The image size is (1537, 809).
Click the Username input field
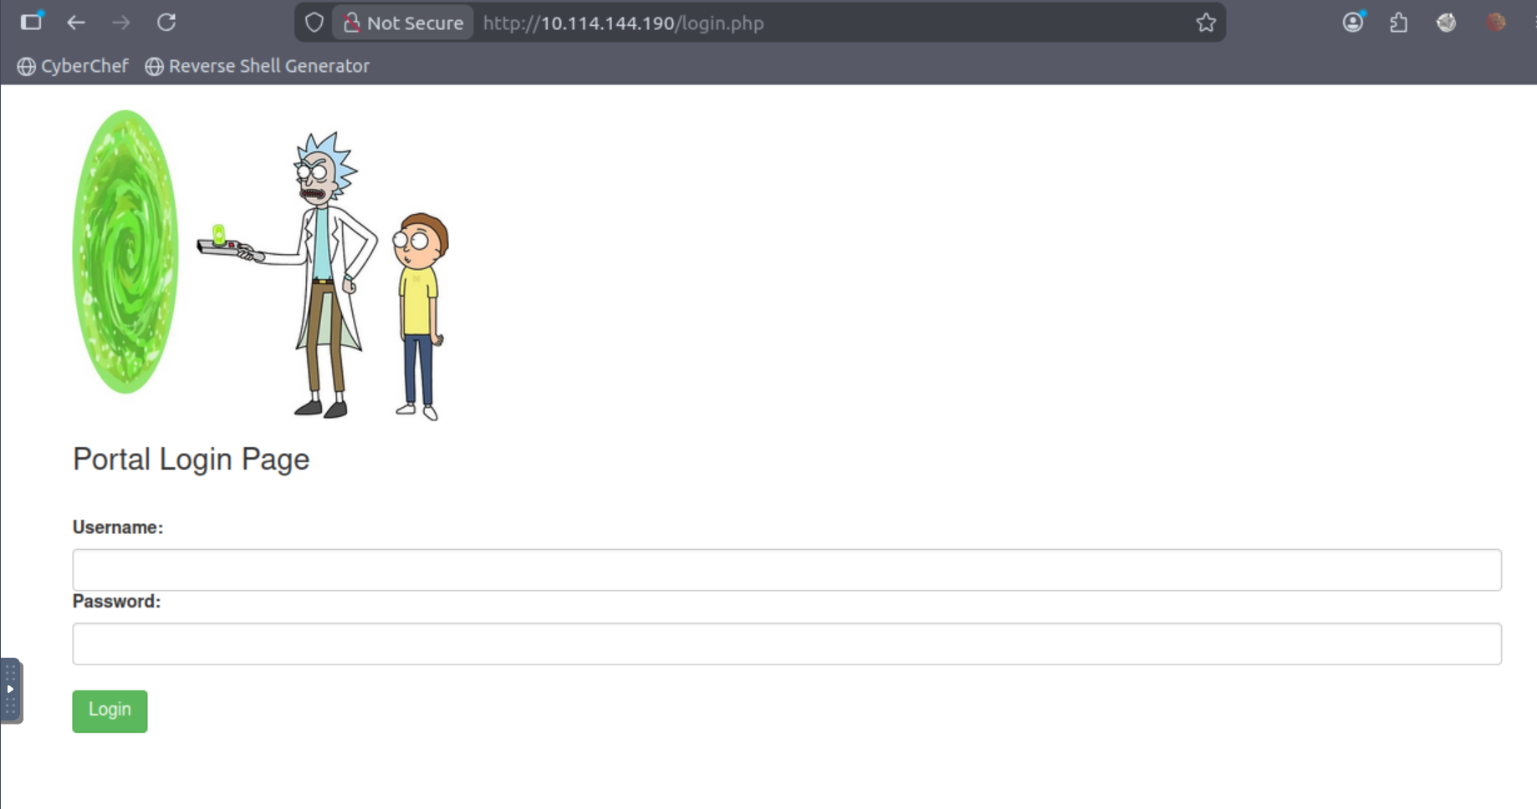(787, 570)
